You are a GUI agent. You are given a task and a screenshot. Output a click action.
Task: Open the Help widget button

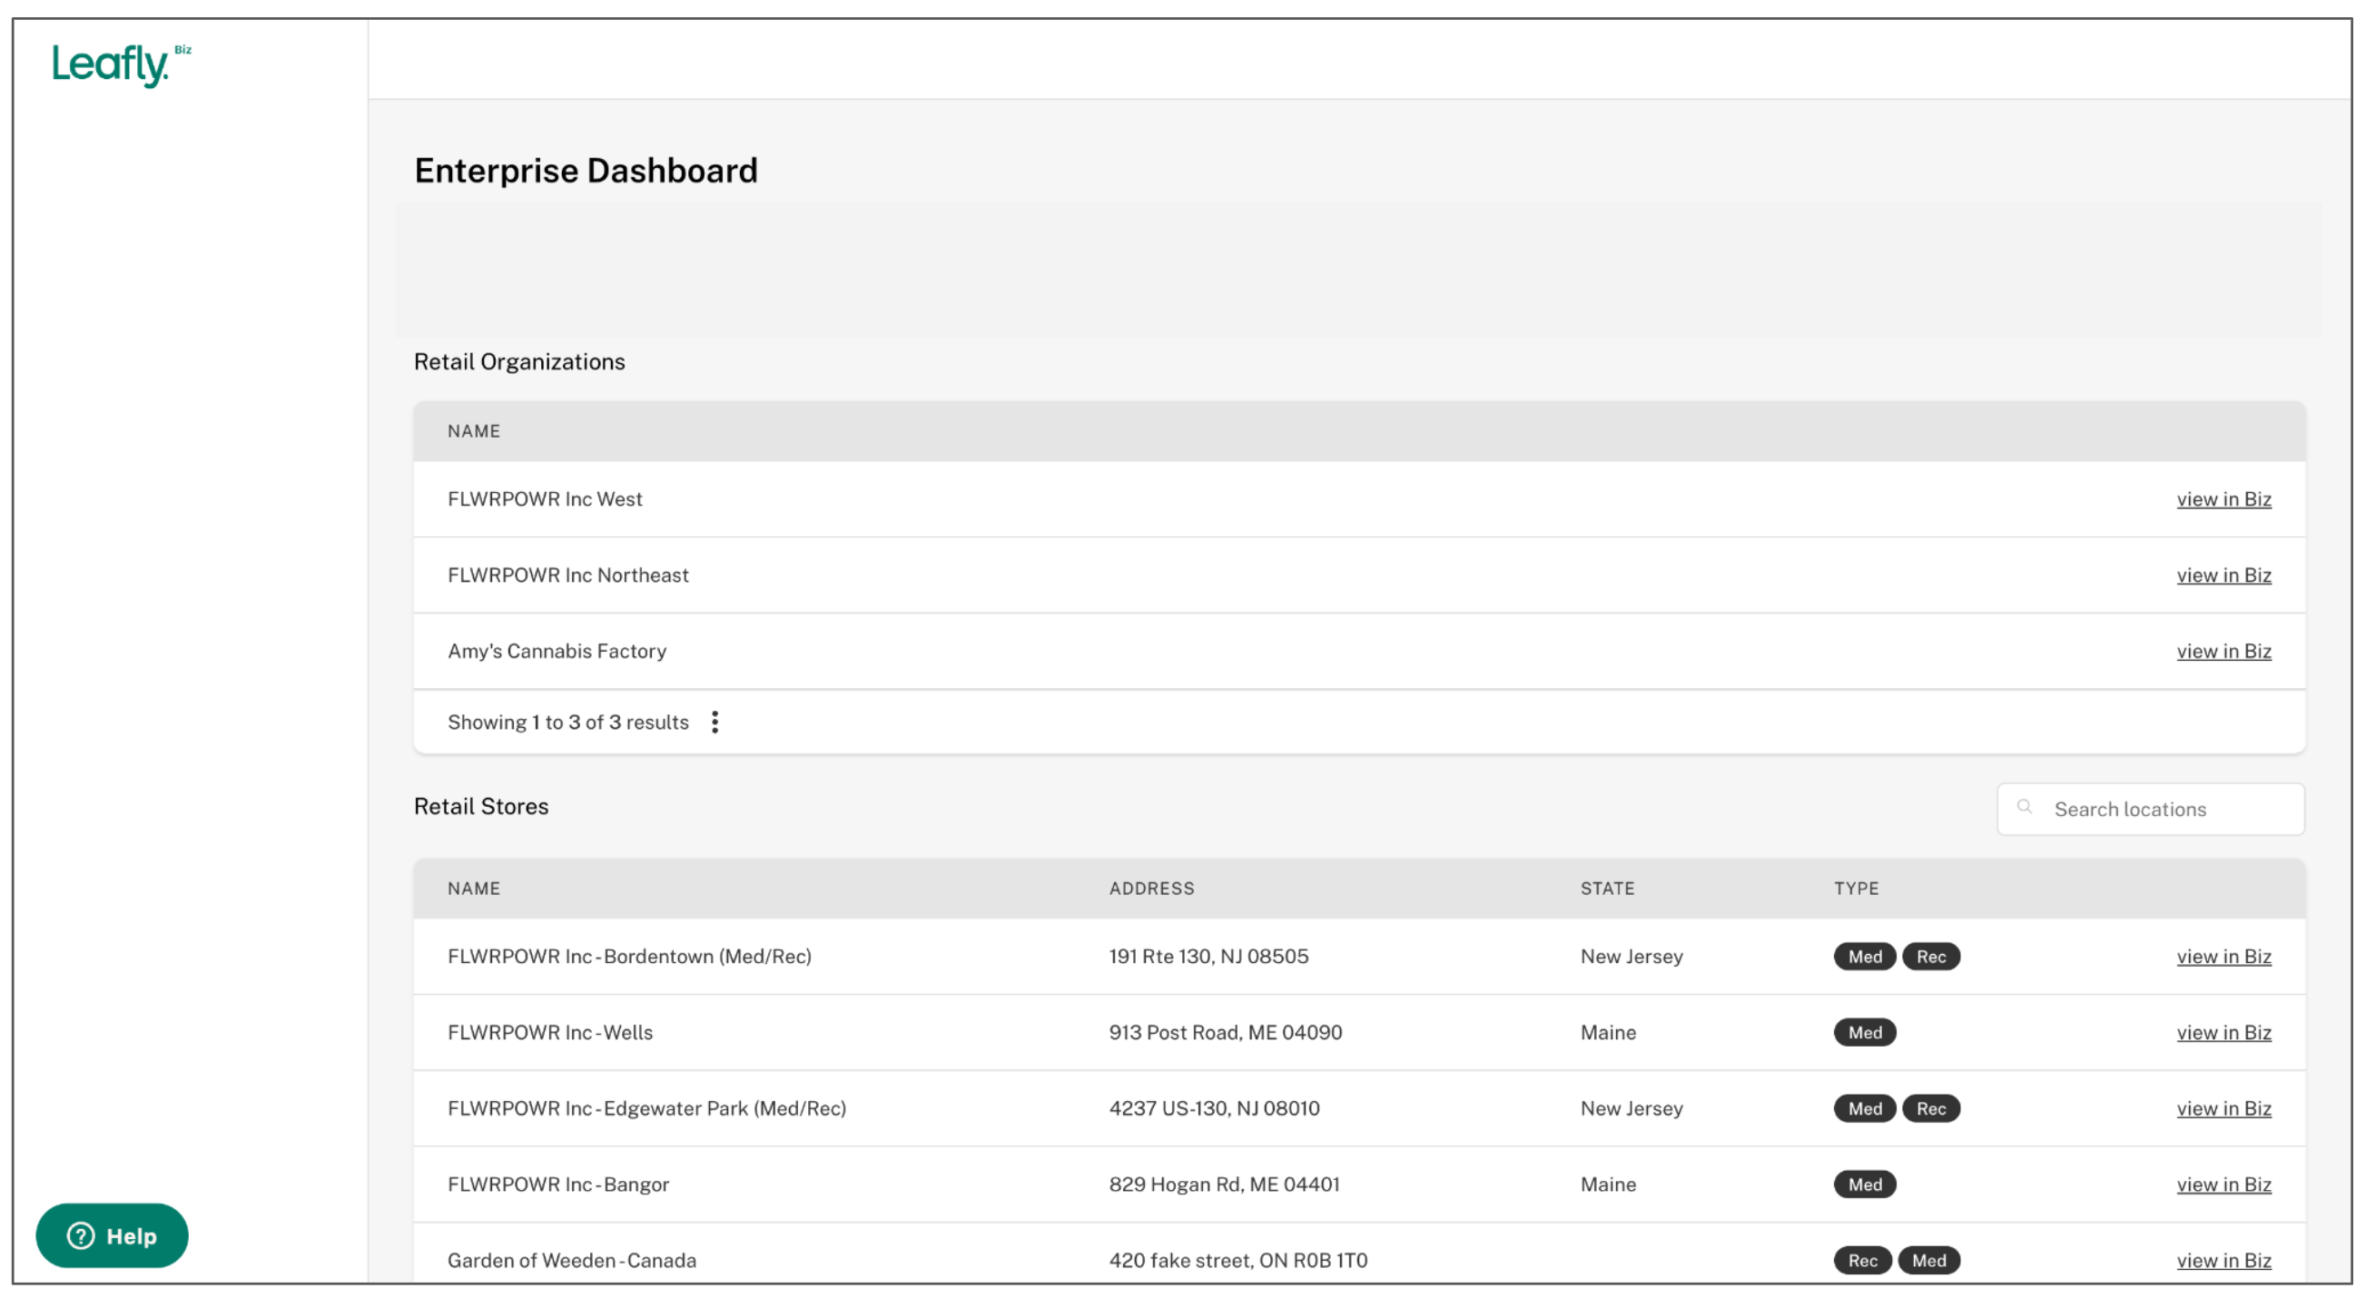(x=112, y=1235)
